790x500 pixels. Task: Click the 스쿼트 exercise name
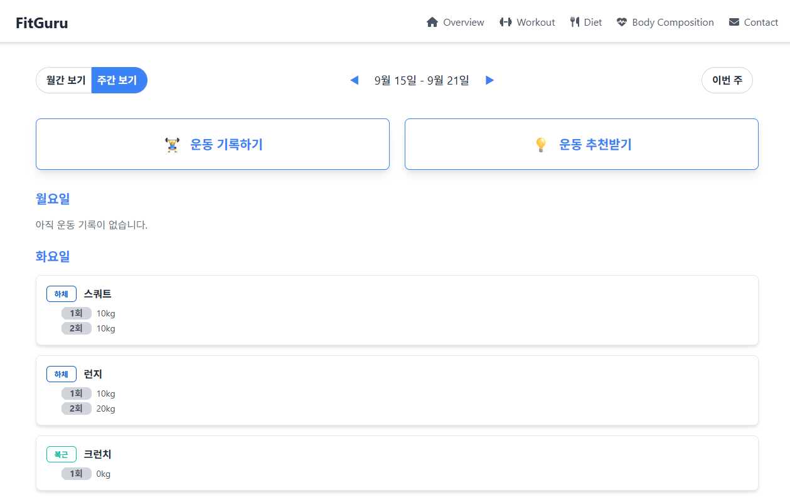(97, 294)
